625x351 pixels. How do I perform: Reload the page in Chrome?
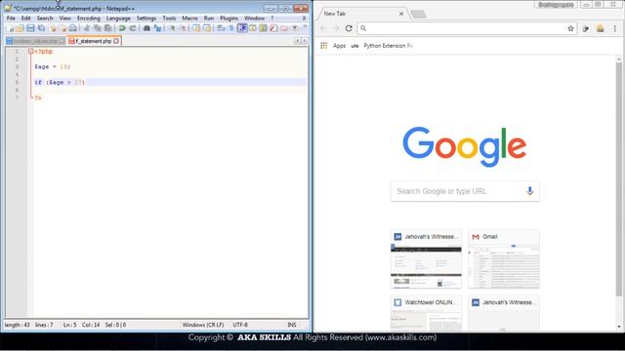(x=349, y=28)
